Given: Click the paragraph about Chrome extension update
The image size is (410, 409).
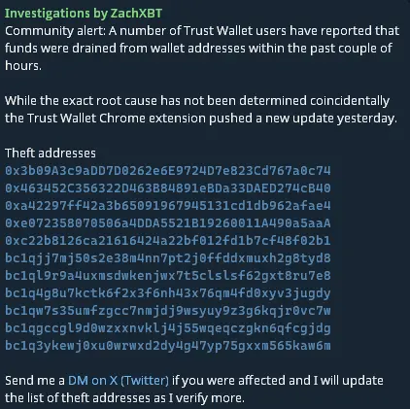Looking at the screenshot, I should click(201, 110).
